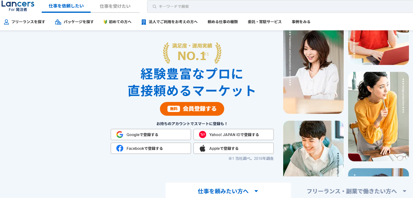Screen dimensions: 413x198
Task: Switch to the 仕事を依頼したい tab
Action: (x=66, y=6)
